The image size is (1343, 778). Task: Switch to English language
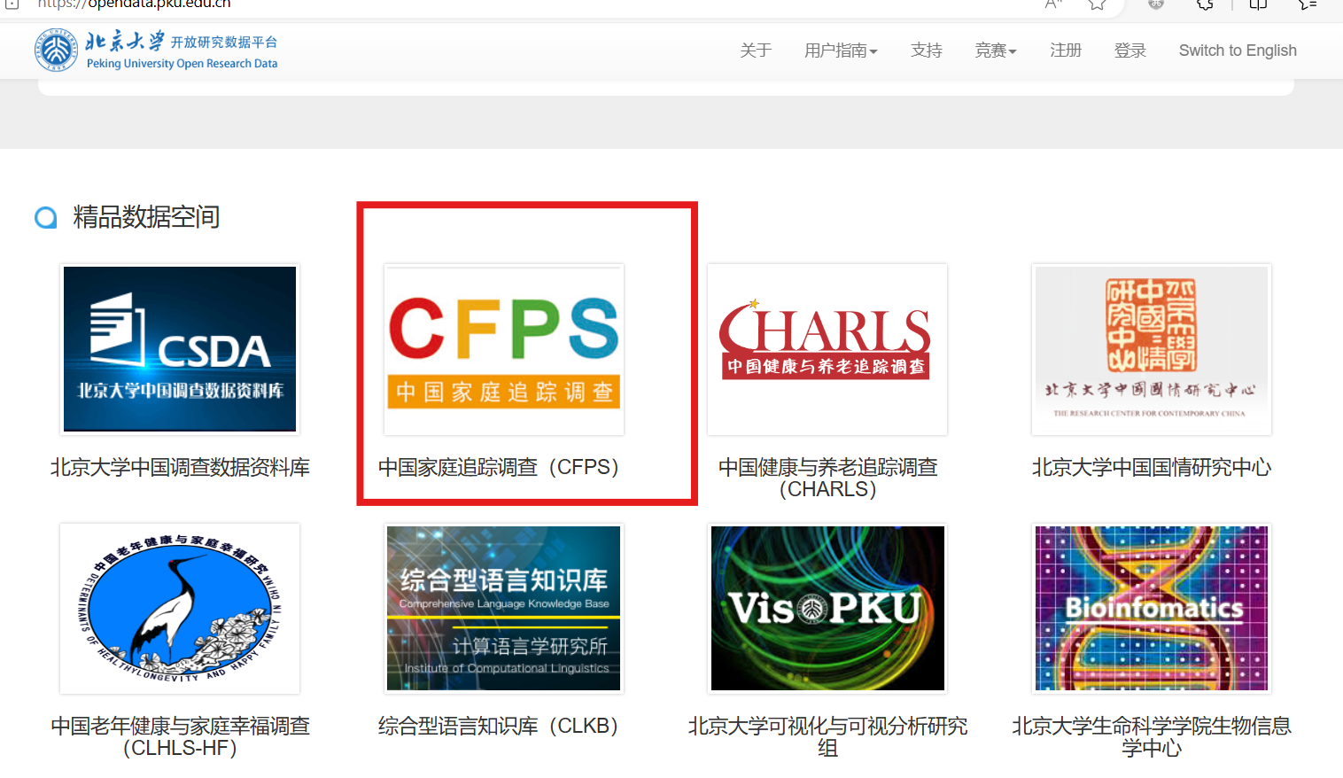(x=1238, y=51)
